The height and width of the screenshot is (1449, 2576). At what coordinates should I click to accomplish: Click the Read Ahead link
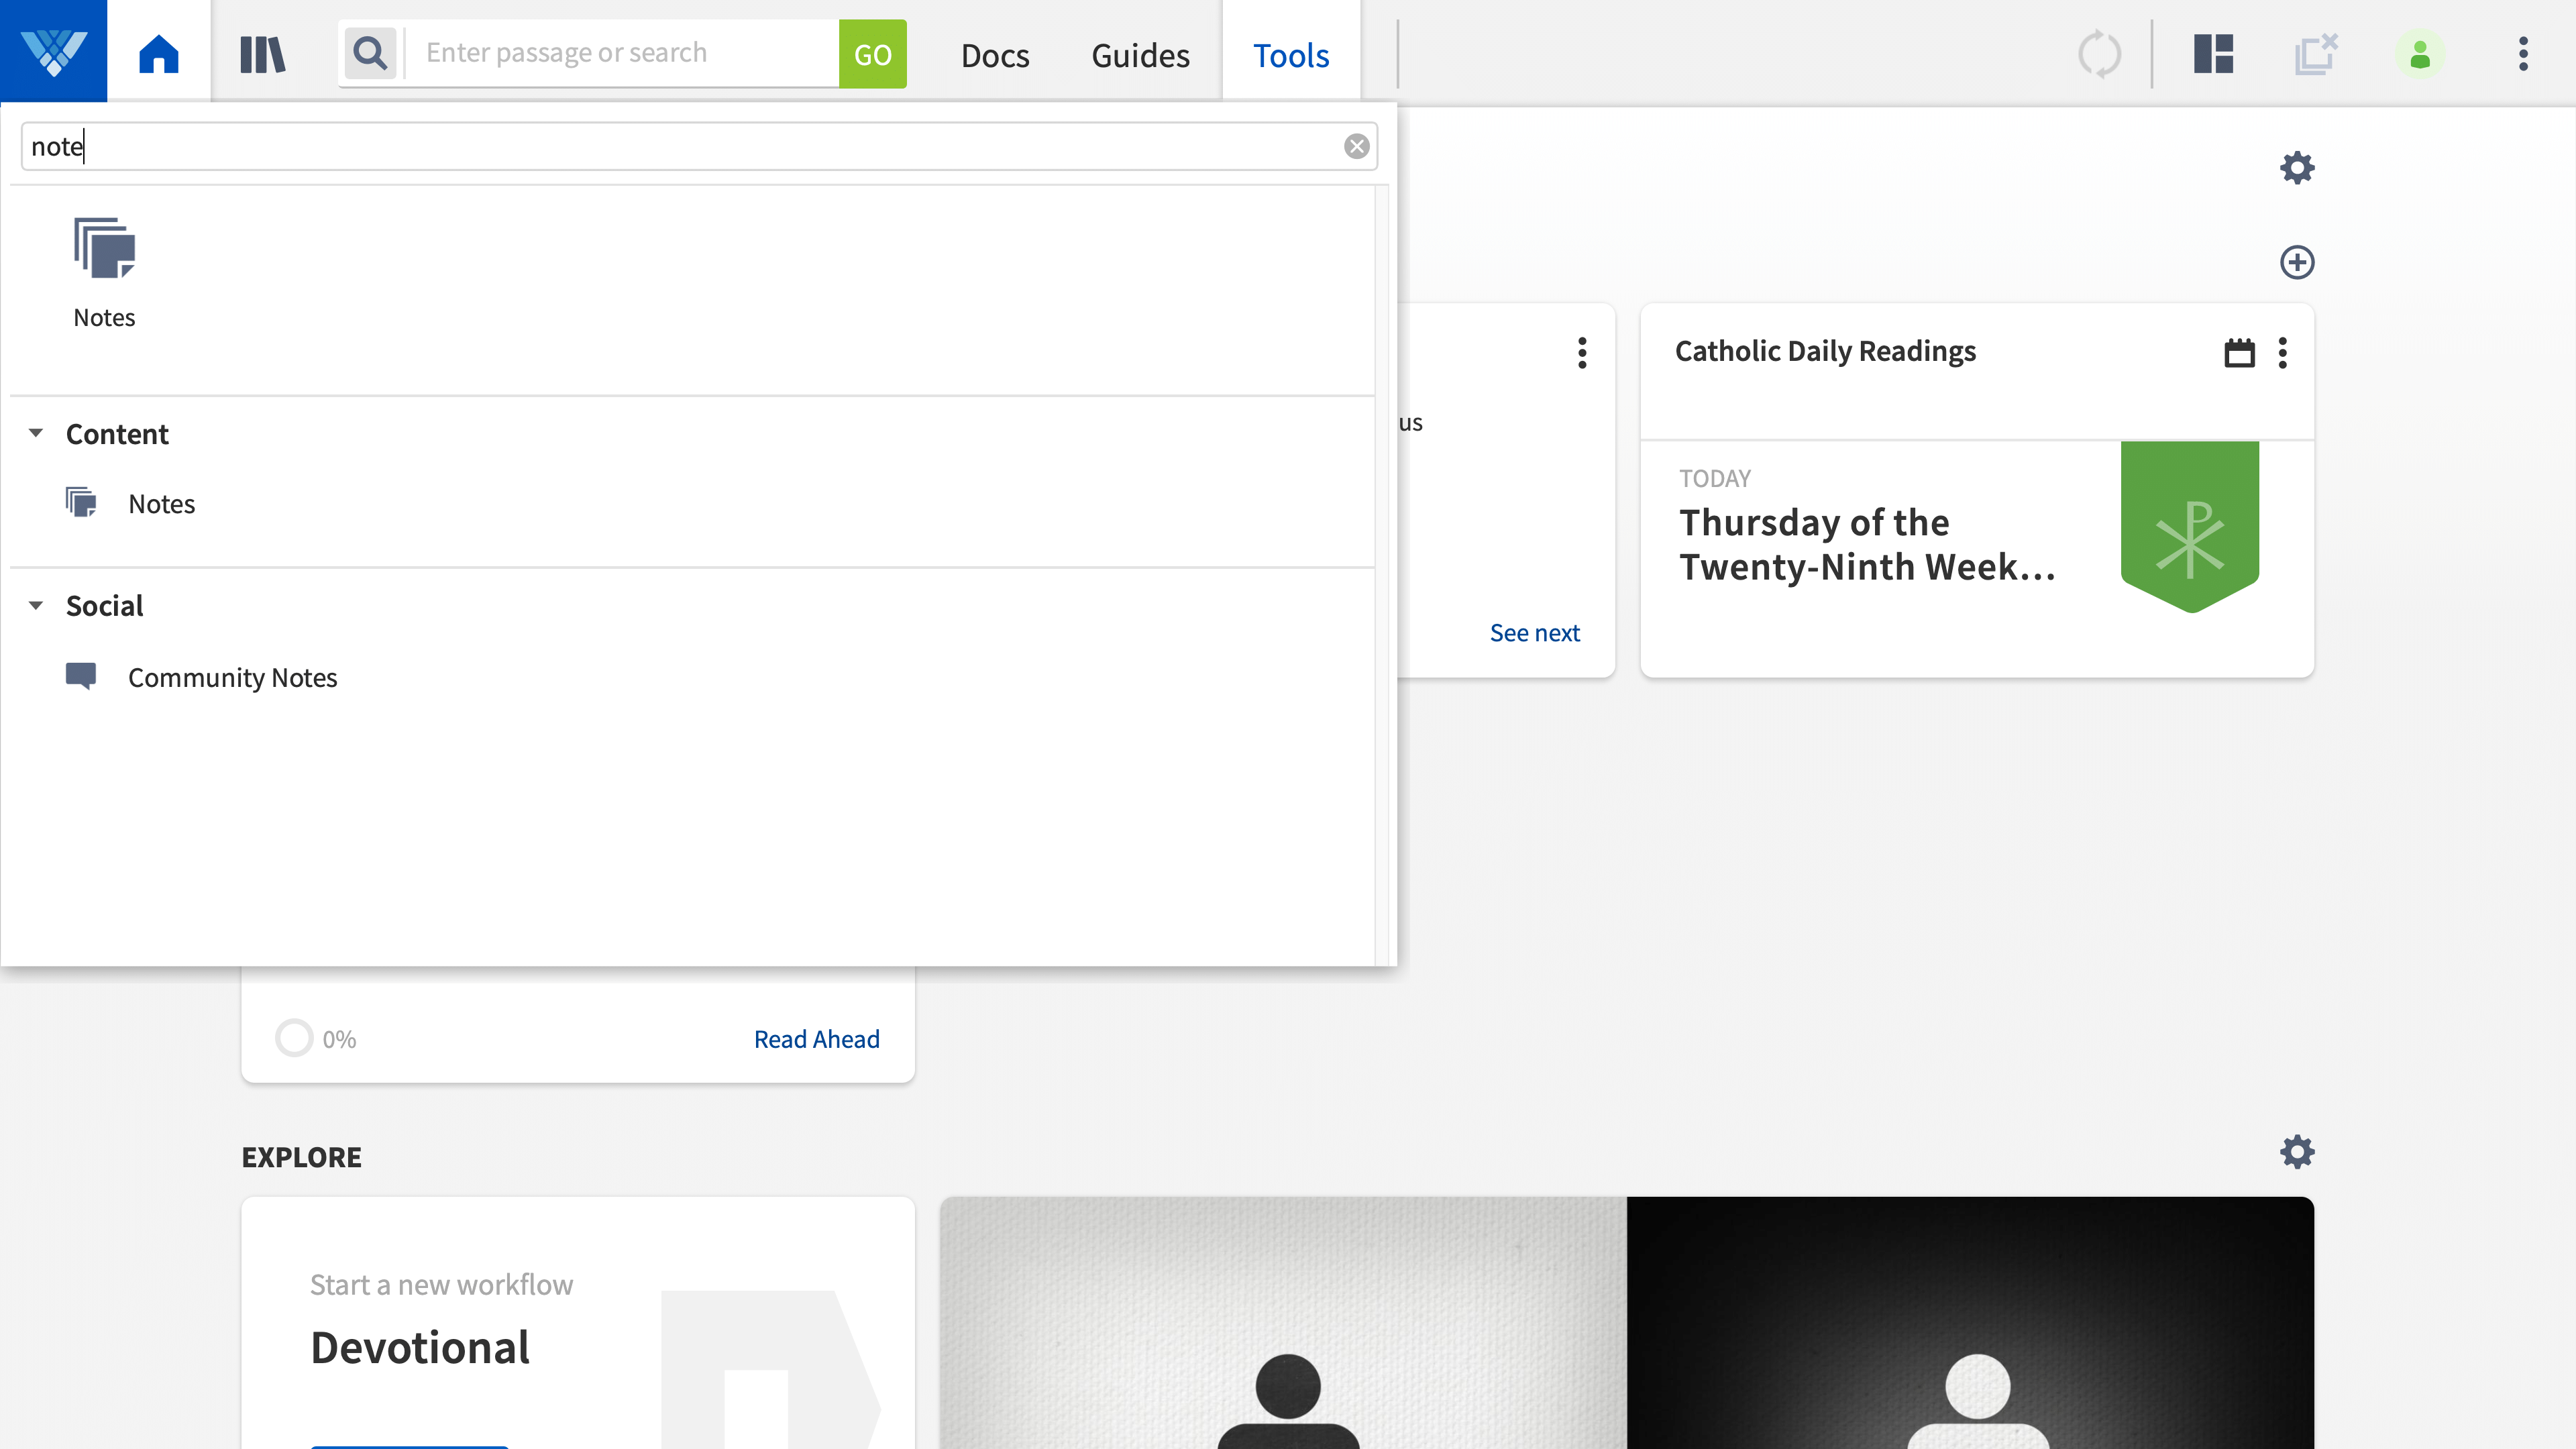816,1039
